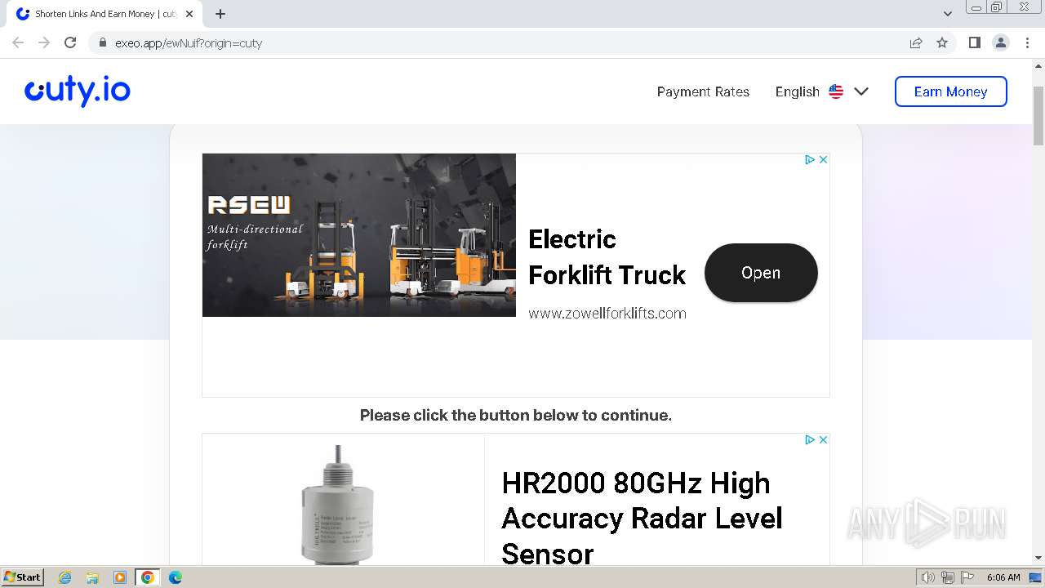Viewport: 1045px width, 588px height.
Task: Open File Explorer from the taskbar
Action: click(x=92, y=577)
